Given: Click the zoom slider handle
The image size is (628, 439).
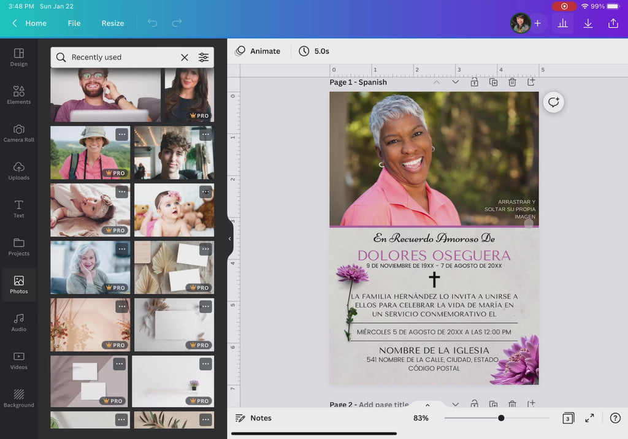Looking at the screenshot, I should point(501,418).
